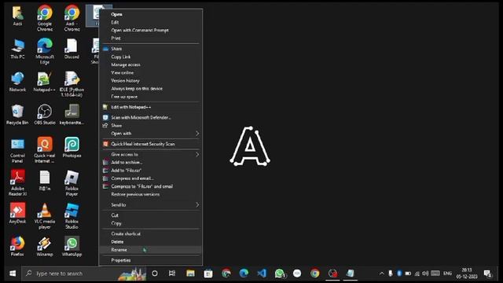503x283 pixels.
Task: Select Always keep on this device
Action: 151,89
